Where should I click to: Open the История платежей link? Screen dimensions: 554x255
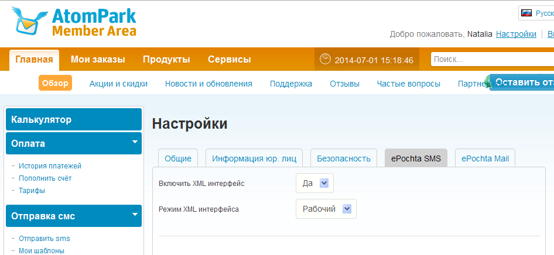point(50,166)
